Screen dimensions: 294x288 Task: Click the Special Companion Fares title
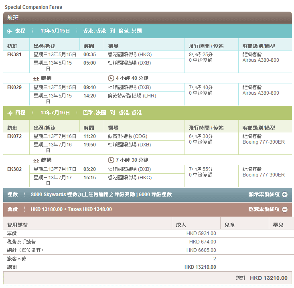point(33,7)
